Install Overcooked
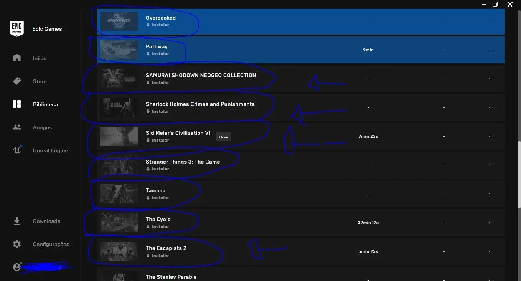Screen dimensions: 521x281 click(x=158, y=25)
